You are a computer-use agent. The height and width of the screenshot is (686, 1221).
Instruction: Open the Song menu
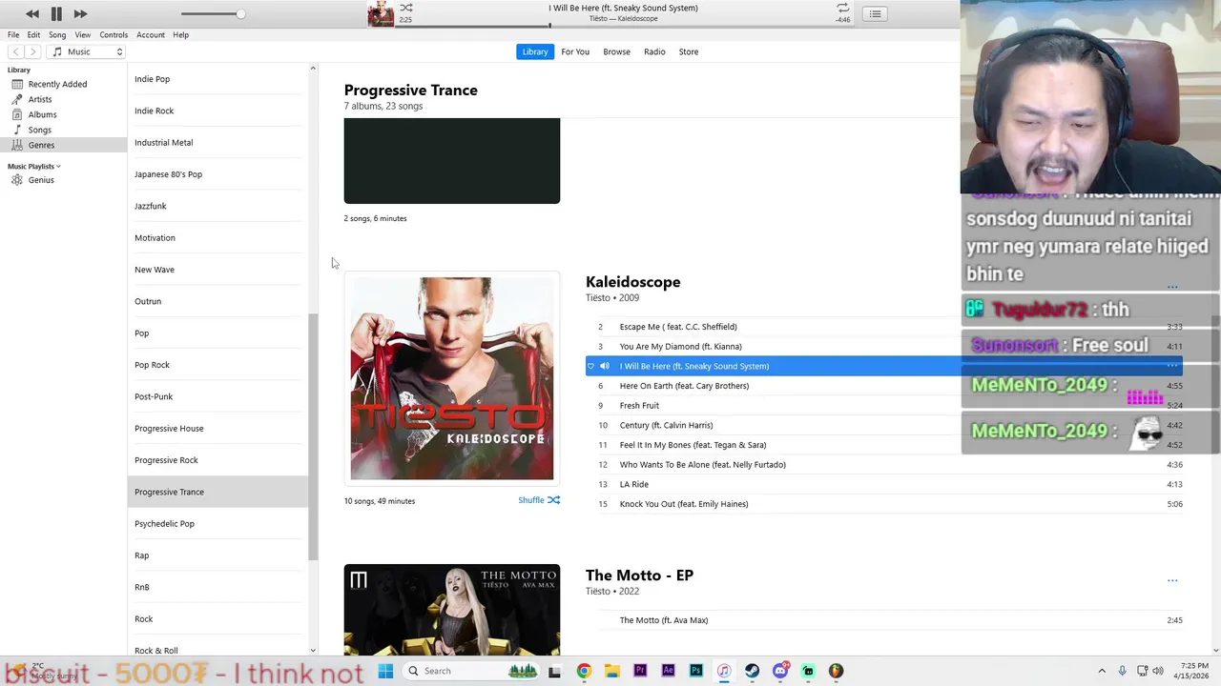coord(57,34)
